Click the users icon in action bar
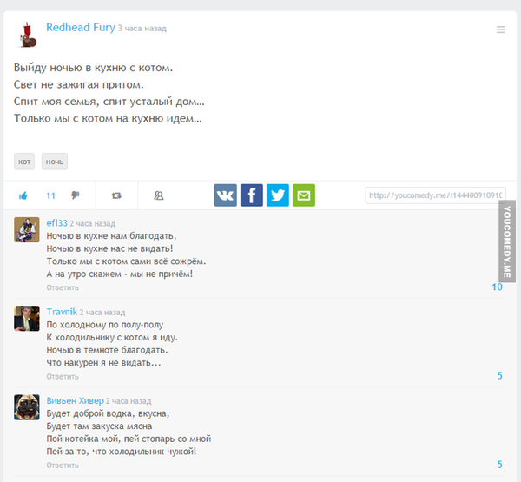The width and height of the screenshot is (521, 482). pyautogui.click(x=159, y=195)
